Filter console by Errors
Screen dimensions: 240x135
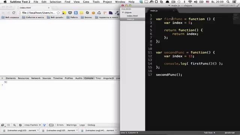click(x=60, y=125)
